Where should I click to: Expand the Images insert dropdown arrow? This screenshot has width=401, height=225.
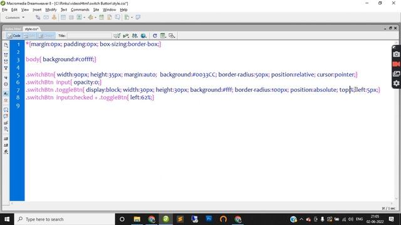(85, 17)
